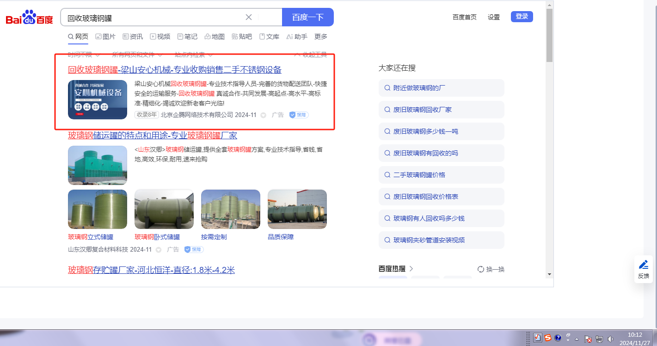The height and width of the screenshot is (346, 657).
Task: Click the Baidu logo
Action: (x=29, y=18)
